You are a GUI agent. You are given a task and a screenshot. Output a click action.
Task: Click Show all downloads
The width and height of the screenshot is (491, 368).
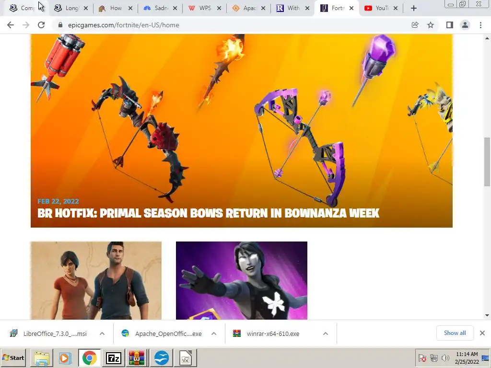click(455, 333)
